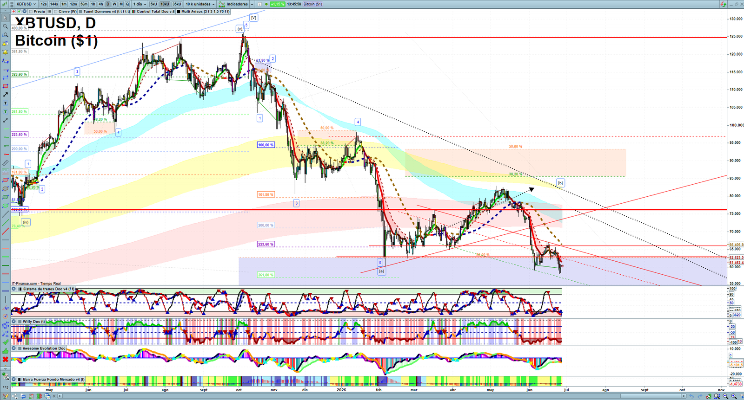Close the Willy Doc indicator panel
744x400 pixels.
click(14, 322)
